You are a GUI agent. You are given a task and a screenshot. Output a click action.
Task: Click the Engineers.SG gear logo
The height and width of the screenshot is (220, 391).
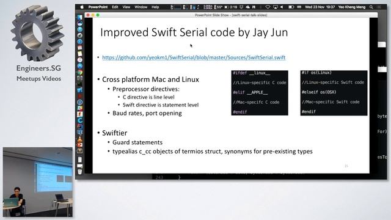(37, 33)
